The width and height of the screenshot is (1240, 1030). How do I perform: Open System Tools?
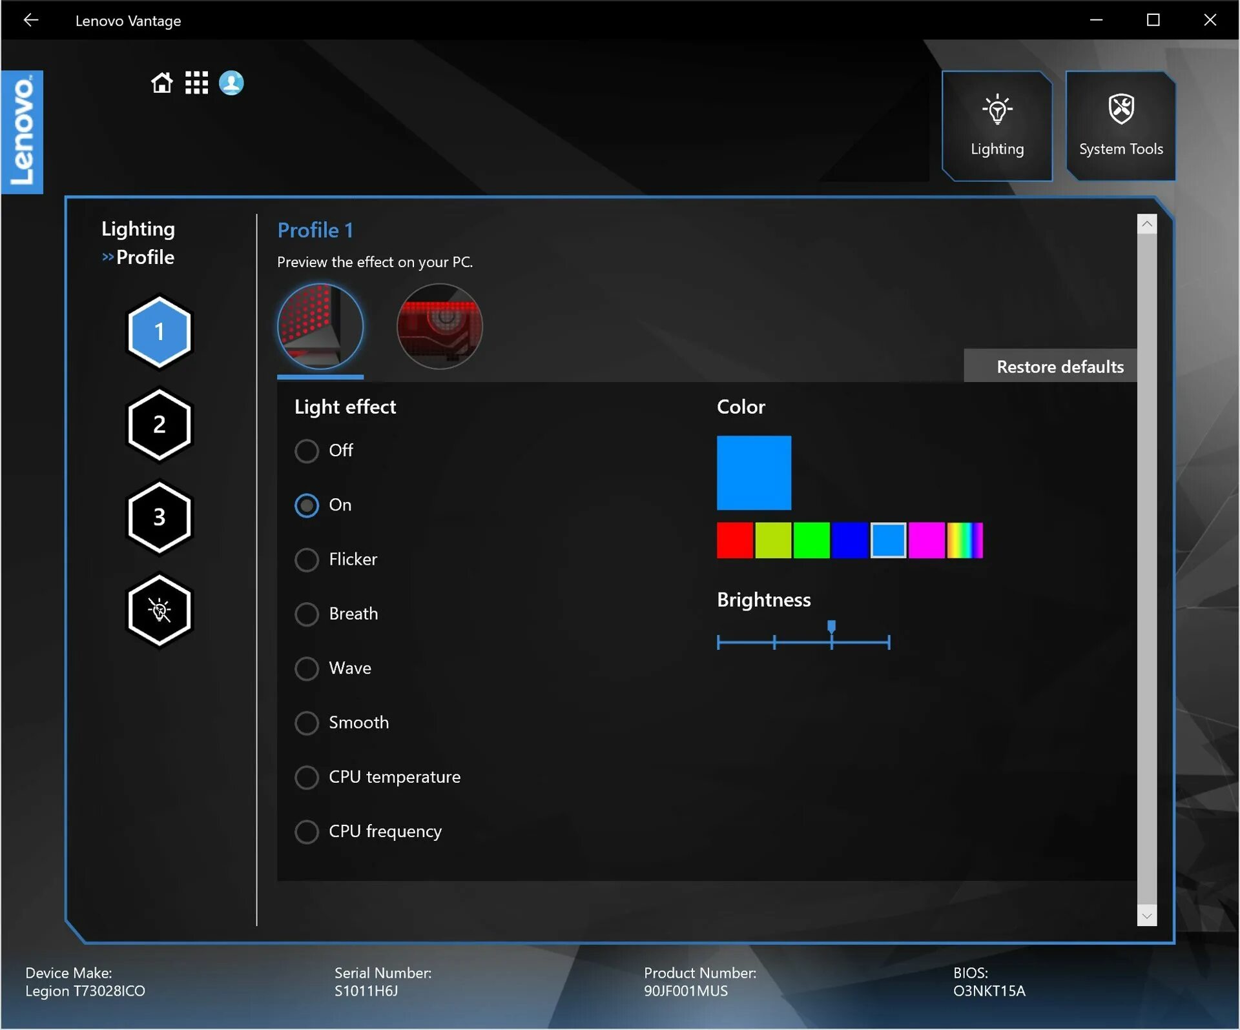pyautogui.click(x=1121, y=125)
